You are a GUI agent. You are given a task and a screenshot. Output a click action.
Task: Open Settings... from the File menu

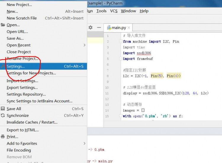44,66
